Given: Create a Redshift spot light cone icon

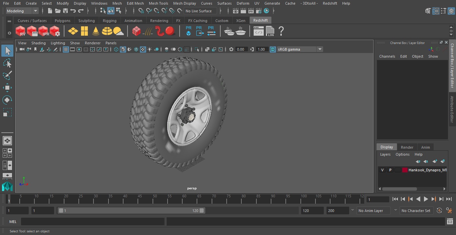Looking at the screenshot, I should pos(96,31).
